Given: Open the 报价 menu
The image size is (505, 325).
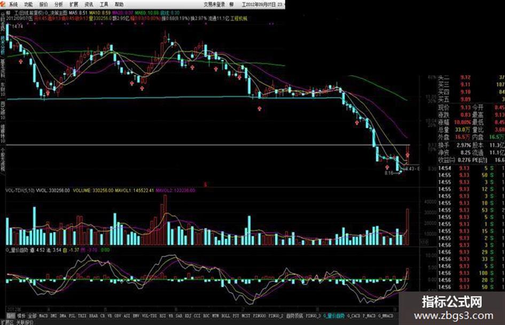Looking at the screenshot, I should [x=43, y=4].
